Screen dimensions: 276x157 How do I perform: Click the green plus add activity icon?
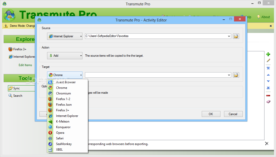268,54
